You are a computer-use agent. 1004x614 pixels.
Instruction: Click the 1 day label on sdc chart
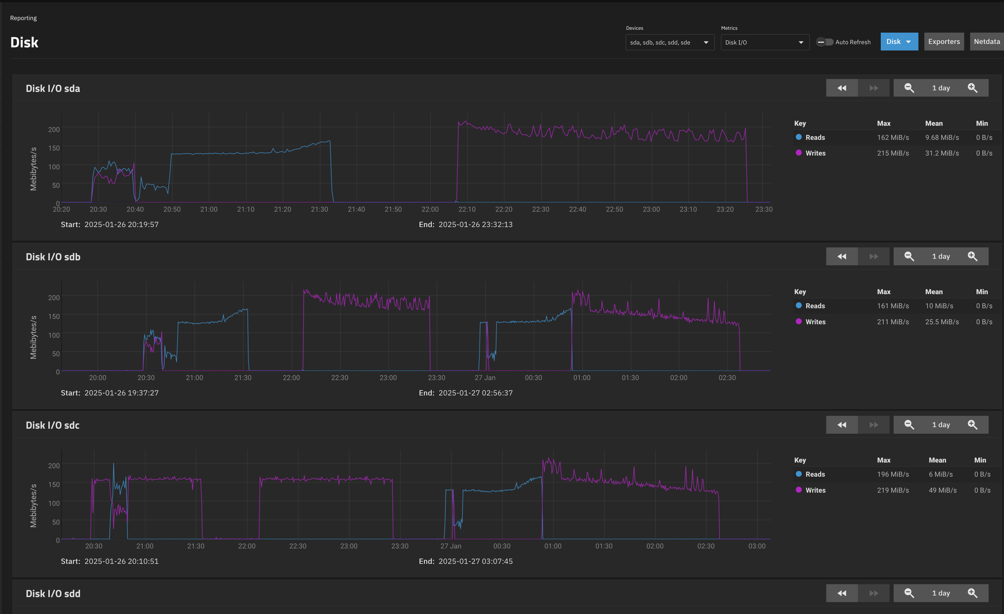941,425
